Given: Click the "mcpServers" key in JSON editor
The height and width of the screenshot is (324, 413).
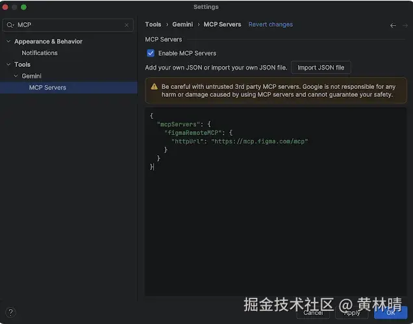Looking at the screenshot, I should pos(179,124).
